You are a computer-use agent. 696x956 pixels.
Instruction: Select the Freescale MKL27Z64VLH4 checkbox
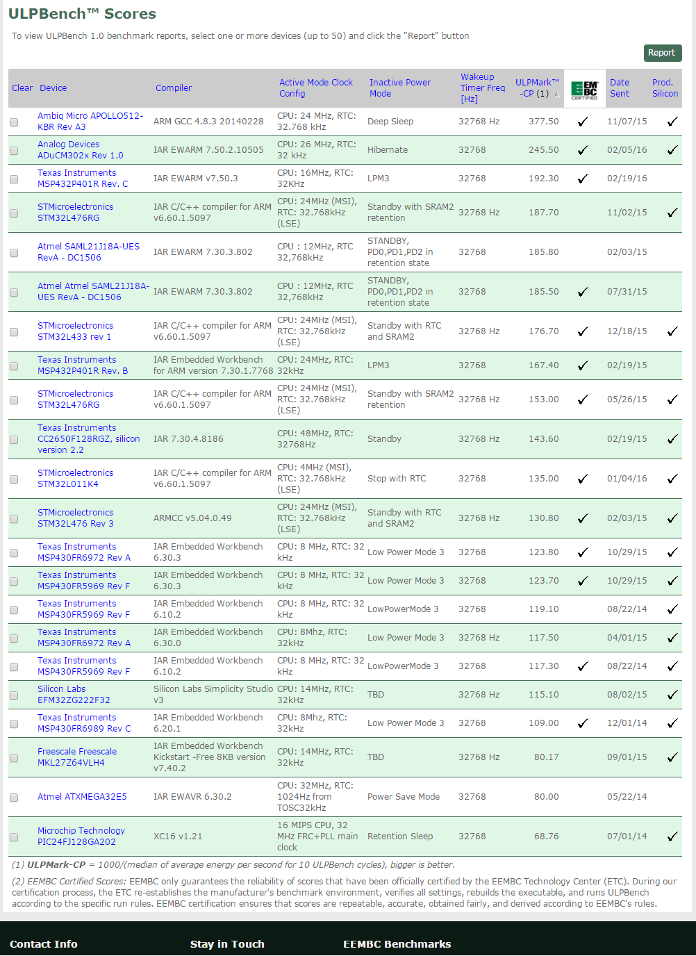coord(14,758)
